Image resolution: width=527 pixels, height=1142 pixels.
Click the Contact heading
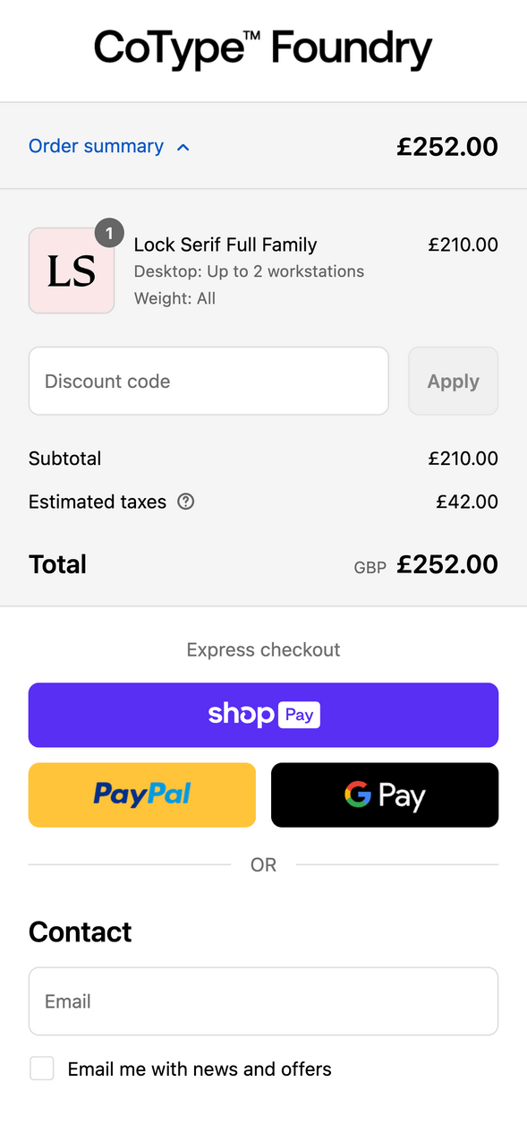[80, 932]
